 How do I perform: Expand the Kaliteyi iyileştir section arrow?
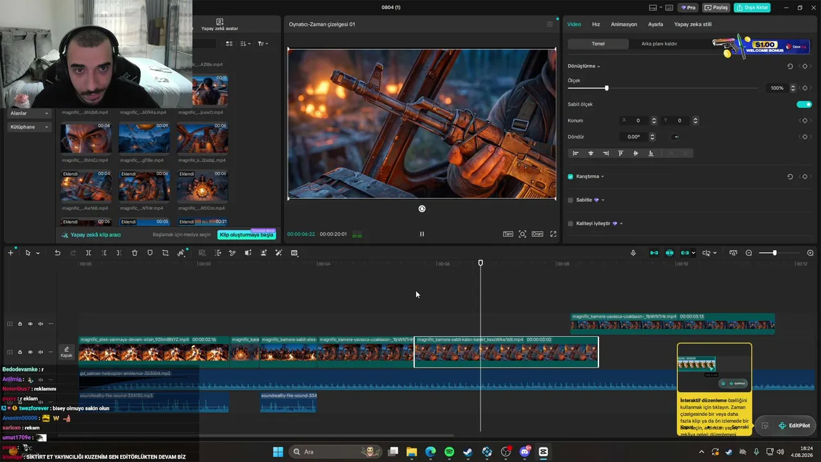point(621,223)
